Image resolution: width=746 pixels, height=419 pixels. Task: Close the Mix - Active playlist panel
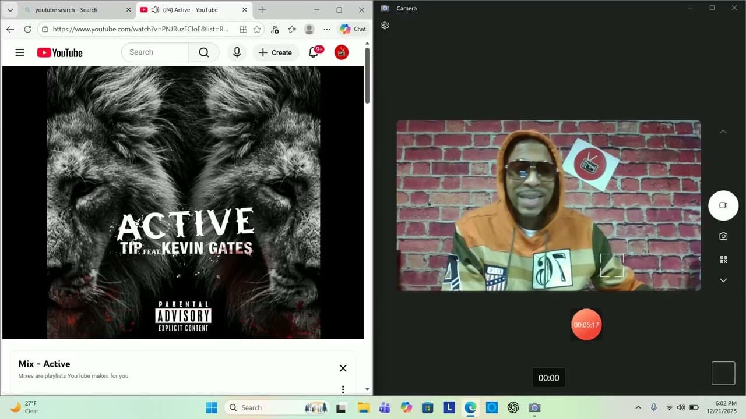click(x=343, y=368)
